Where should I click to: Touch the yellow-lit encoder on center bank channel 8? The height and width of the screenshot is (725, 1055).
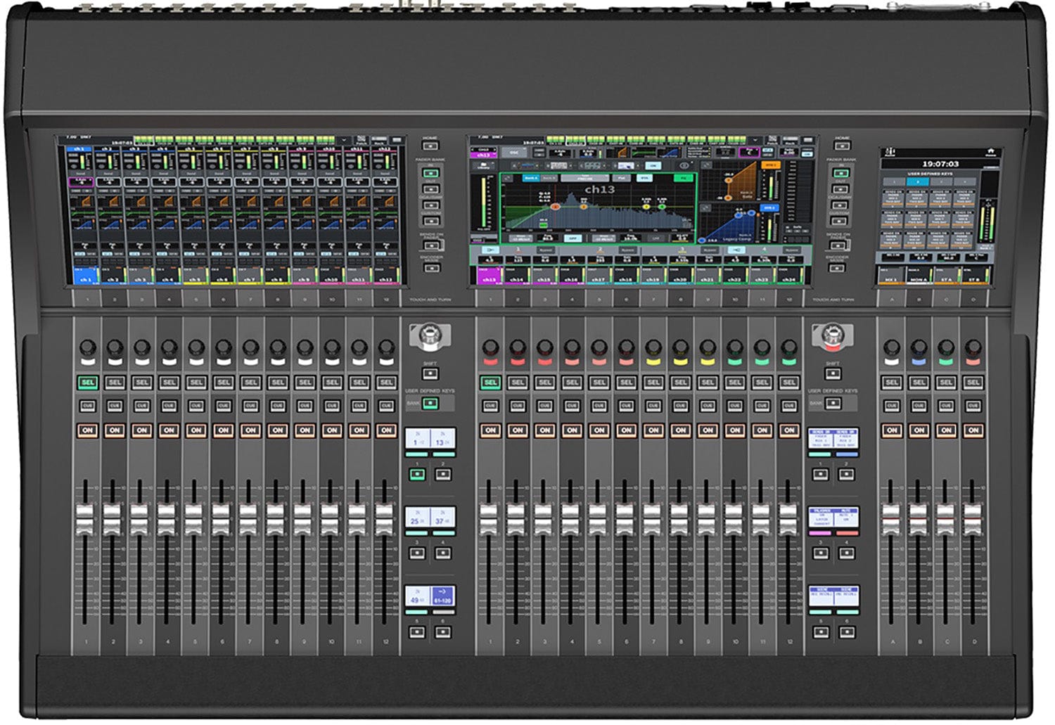tap(680, 347)
